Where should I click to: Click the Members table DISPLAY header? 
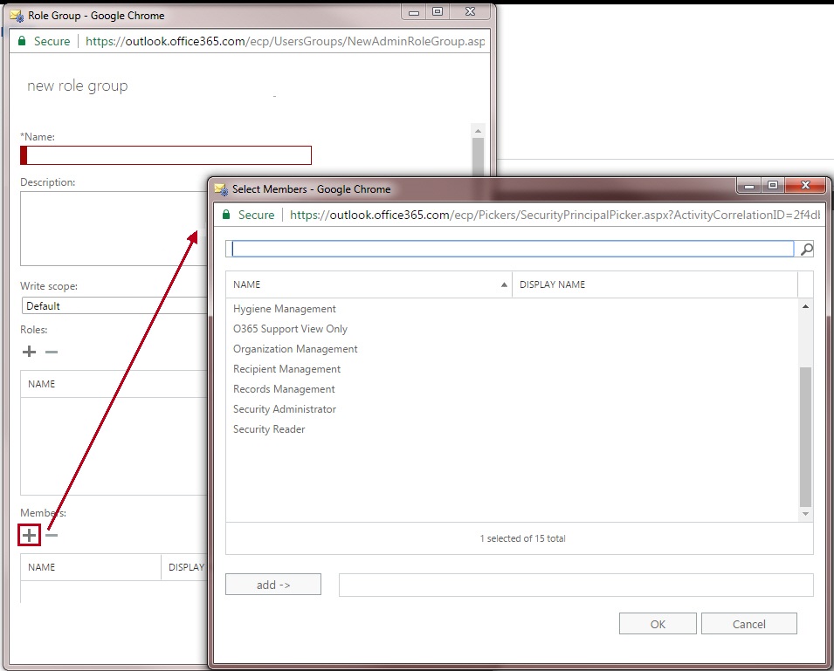[186, 567]
